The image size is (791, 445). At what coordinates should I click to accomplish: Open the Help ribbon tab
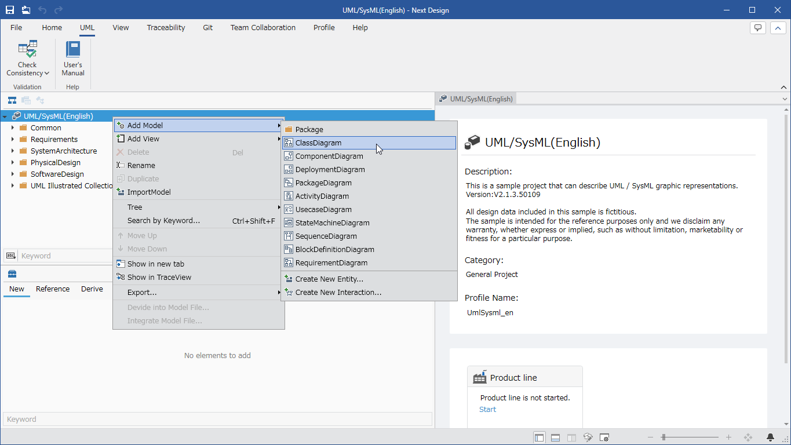pyautogui.click(x=360, y=27)
